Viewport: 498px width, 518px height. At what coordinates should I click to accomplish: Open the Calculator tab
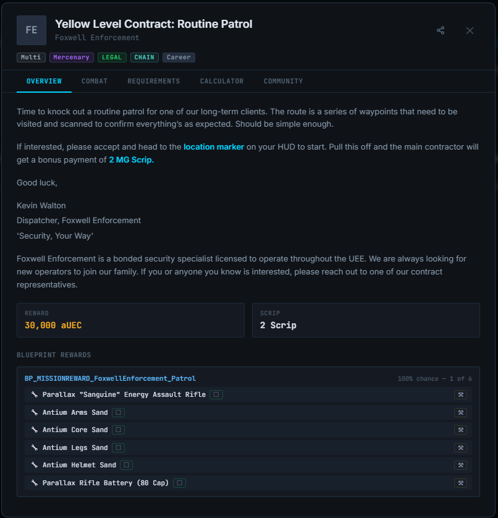[x=222, y=81]
